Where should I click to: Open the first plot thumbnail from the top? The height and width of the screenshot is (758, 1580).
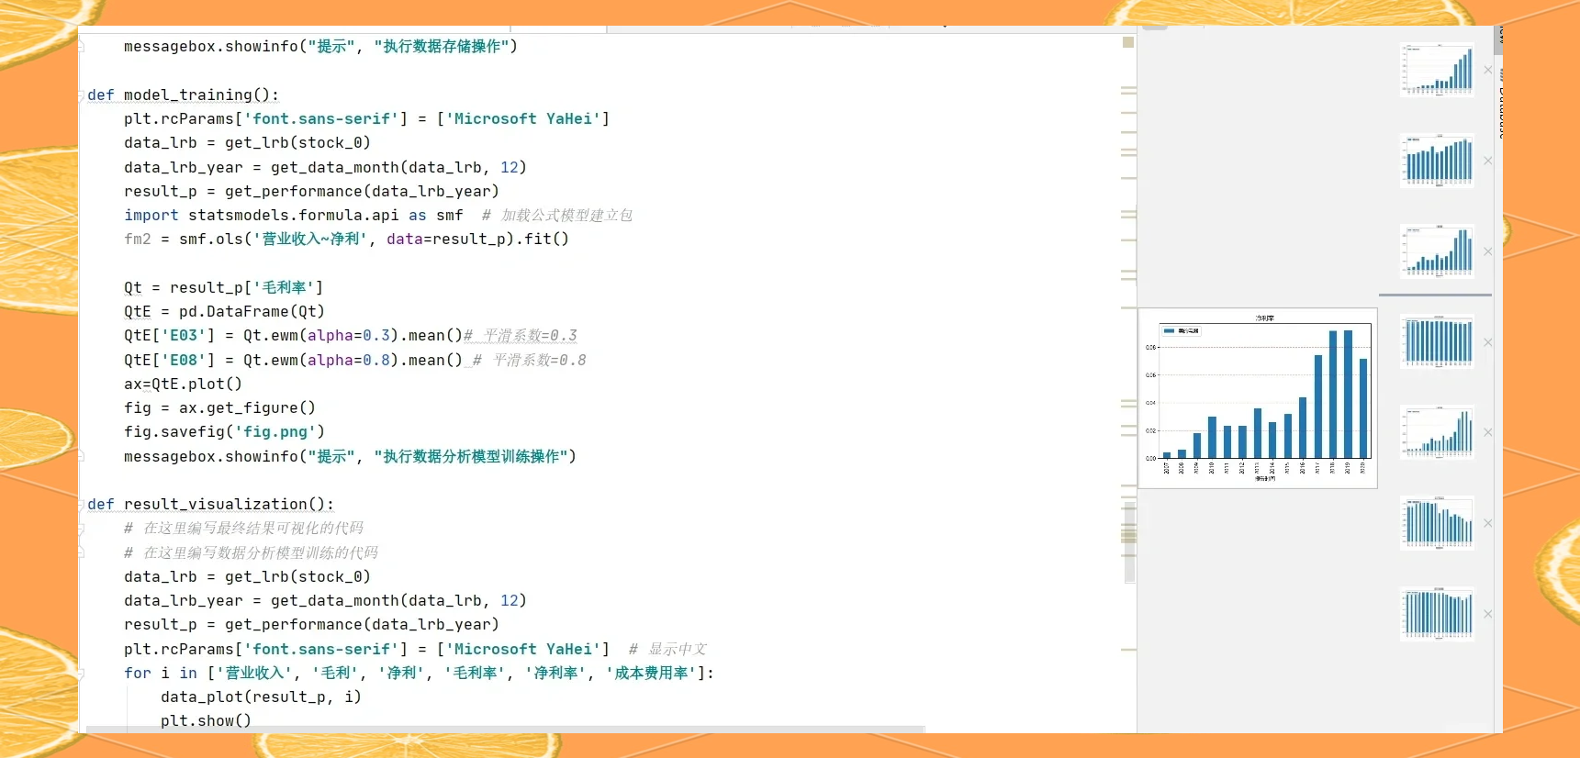pyautogui.click(x=1438, y=70)
